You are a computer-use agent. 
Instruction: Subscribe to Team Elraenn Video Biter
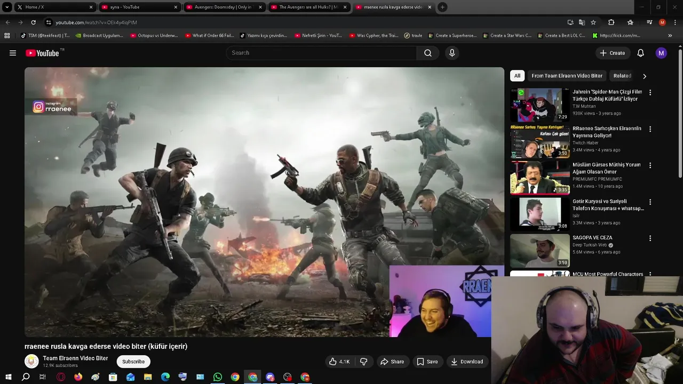click(133, 362)
